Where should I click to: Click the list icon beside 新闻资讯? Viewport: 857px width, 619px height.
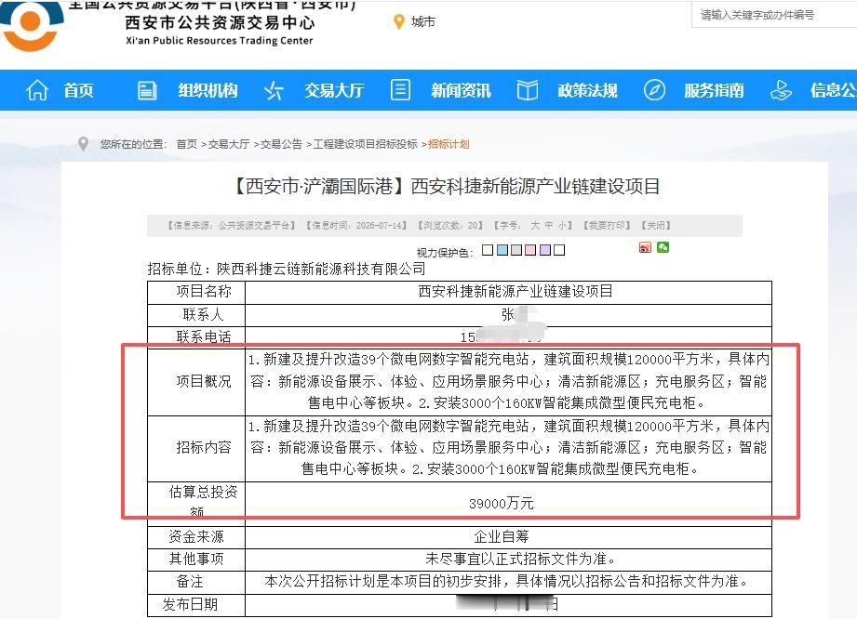pyautogui.click(x=400, y=89)
